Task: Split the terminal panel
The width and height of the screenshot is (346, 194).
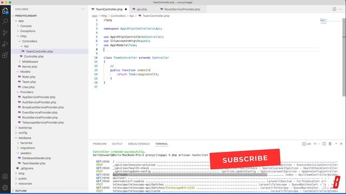Action: click(324, 144)
